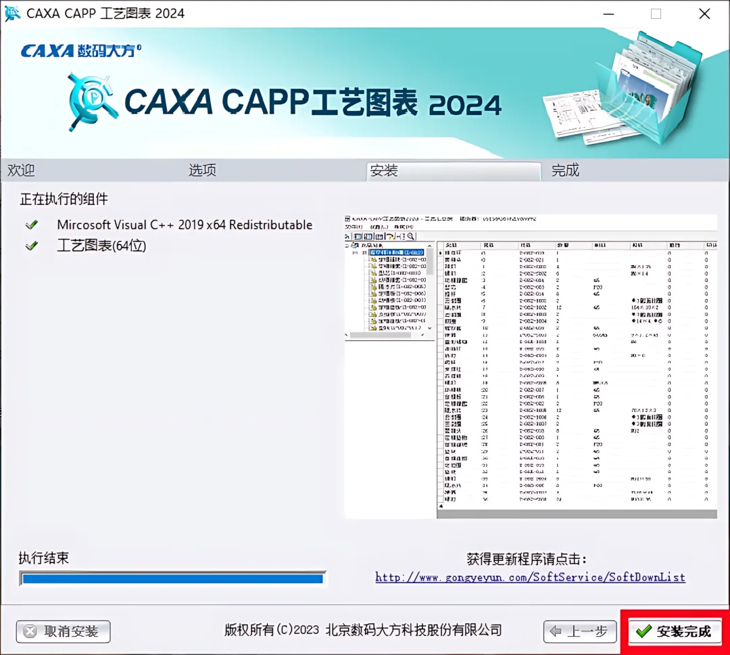The height and width of the screenshot is (655, 730).
Task: Open the gongyeyun.com SoftDownList update link
Action: click(531, 577)
